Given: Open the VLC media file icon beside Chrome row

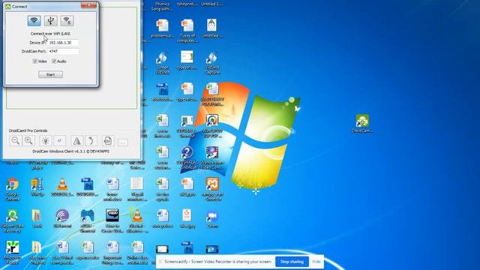Looking at the screenshot, I should (62, 187).
